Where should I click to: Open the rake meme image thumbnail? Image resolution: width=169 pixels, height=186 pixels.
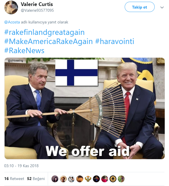tap(85, 108)
